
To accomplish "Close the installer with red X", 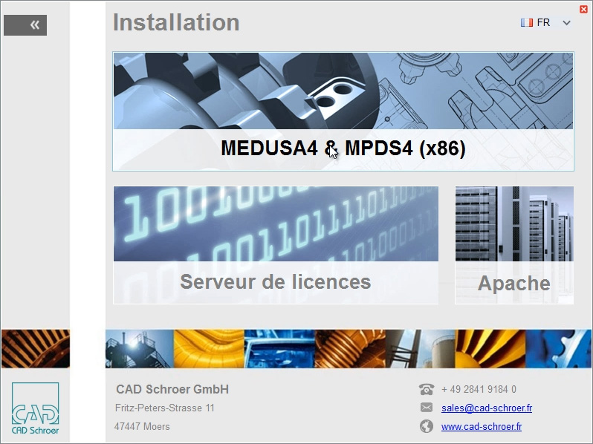I will (x=583, y=9).
